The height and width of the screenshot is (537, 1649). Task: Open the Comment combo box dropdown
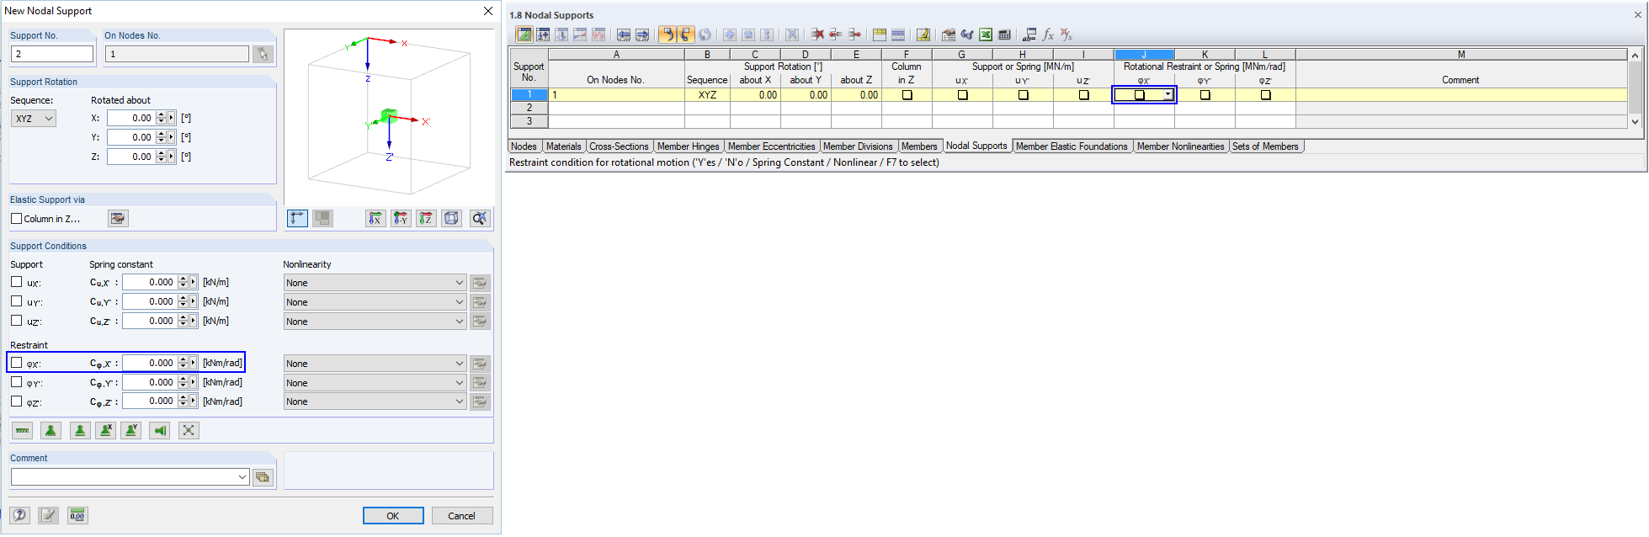[x=242, y=477]
